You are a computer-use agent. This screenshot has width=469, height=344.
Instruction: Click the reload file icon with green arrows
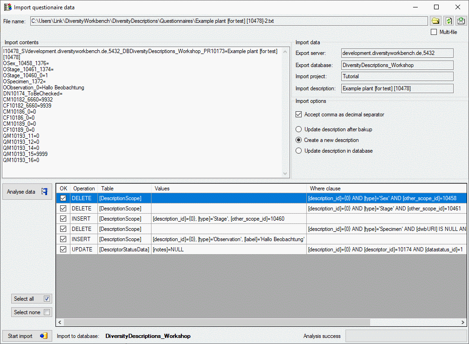click(x=448, y=21)
